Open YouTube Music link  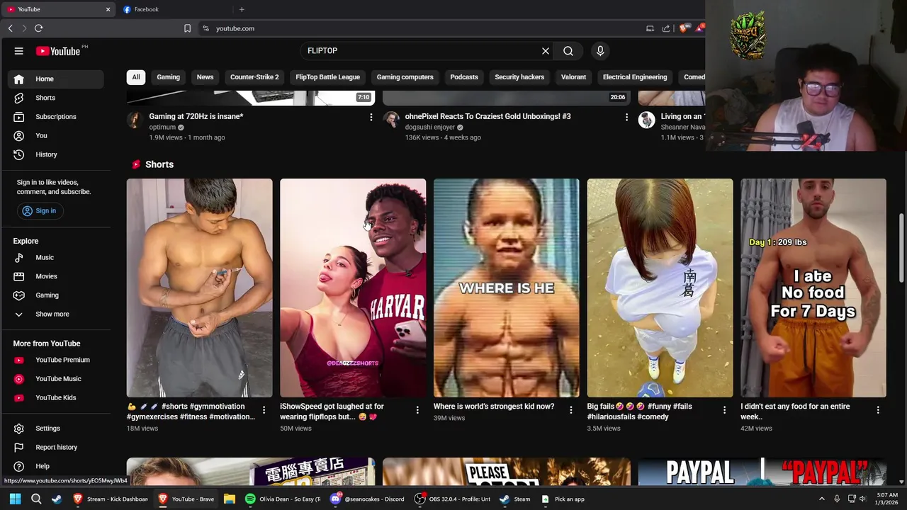point(56,379)
